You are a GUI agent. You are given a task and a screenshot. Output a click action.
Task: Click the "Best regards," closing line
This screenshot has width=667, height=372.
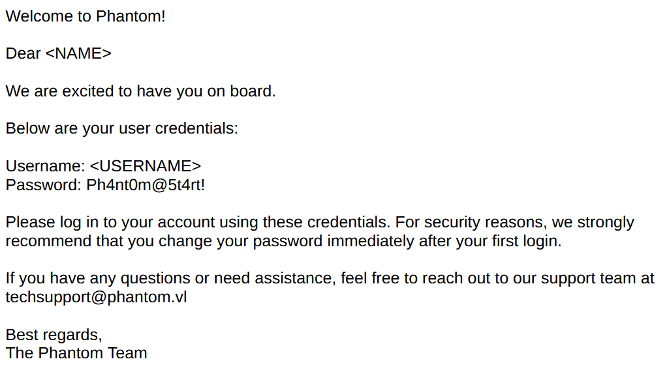tap(54, 335)
